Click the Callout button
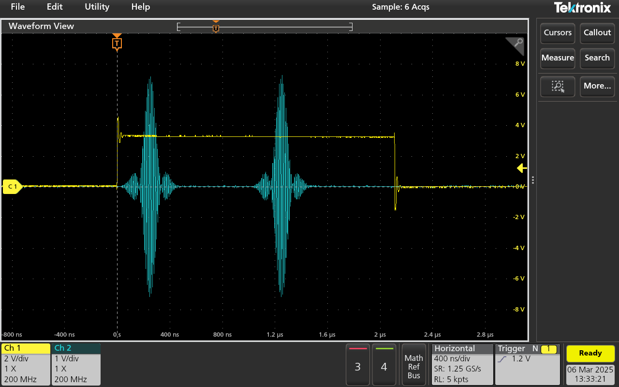The width and height of the screenshot is (619, 387). pos(597,33)
